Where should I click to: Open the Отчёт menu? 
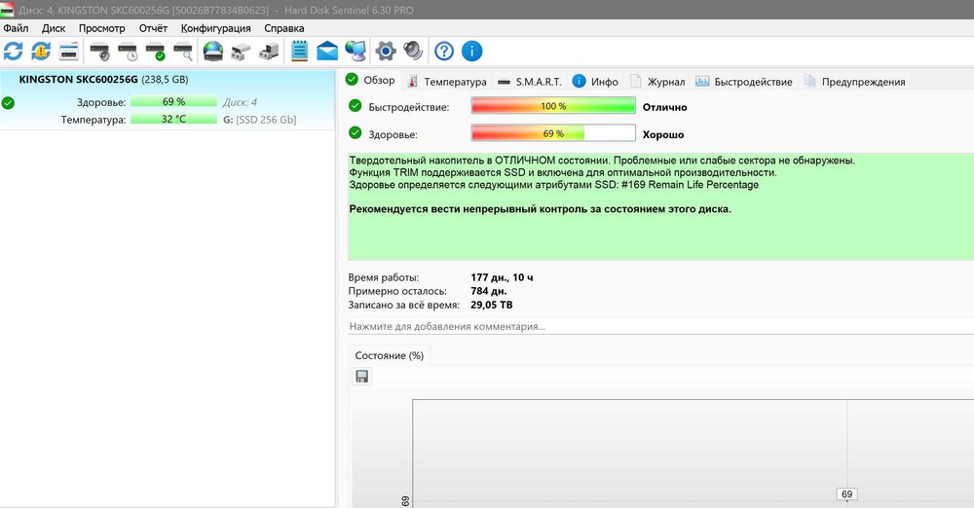point(154,28)
